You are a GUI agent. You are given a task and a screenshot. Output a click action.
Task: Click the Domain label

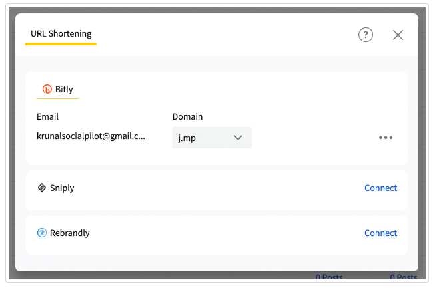(x=188, y=117)
